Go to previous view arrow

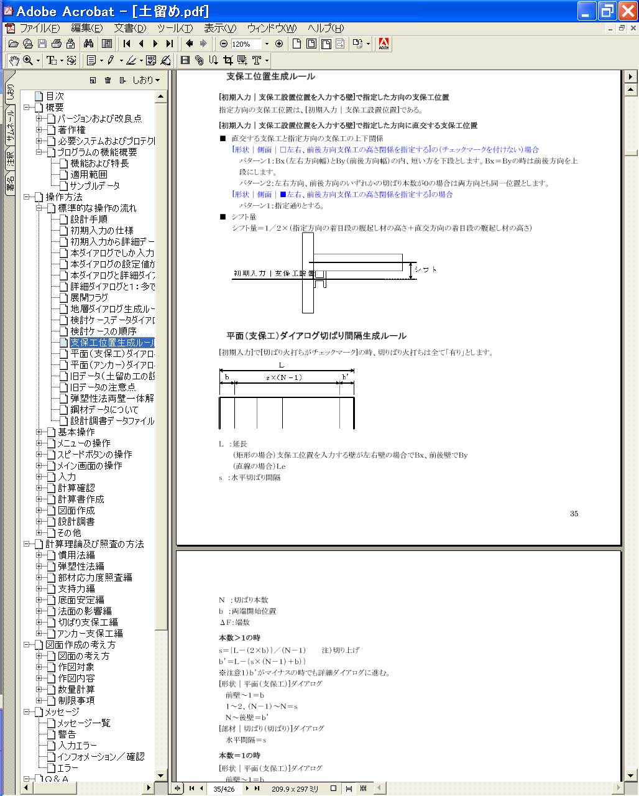189,44
